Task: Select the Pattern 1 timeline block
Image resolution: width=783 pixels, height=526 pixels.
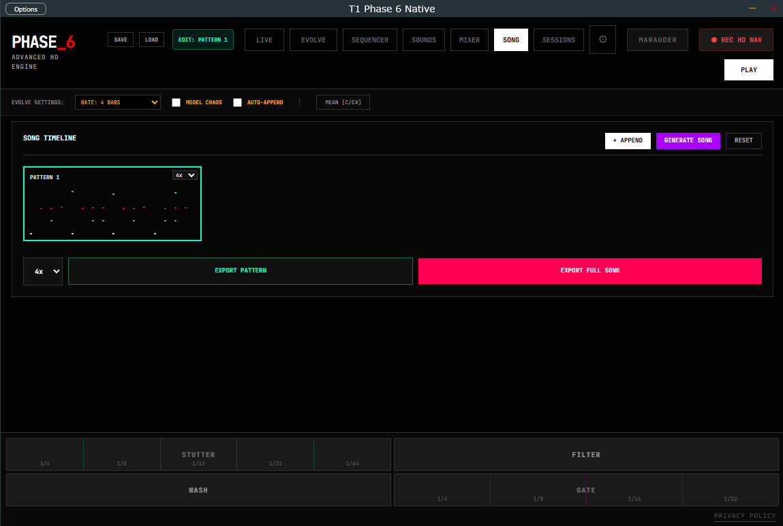Action: click(112, 204)
